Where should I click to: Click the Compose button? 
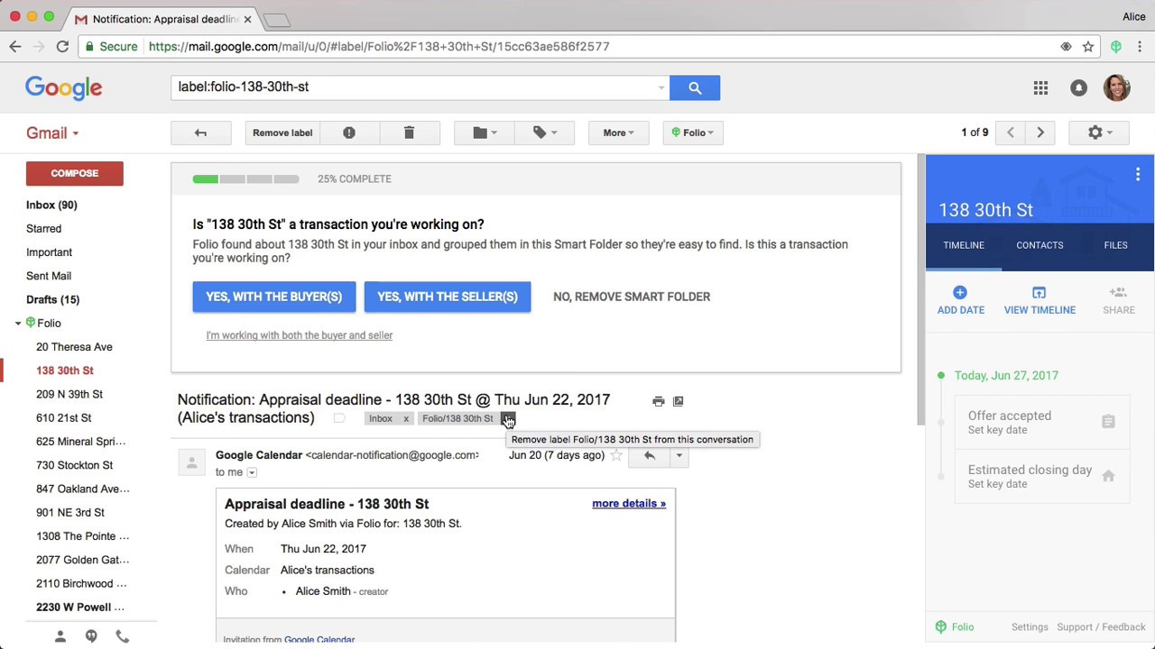coord(74,173)
